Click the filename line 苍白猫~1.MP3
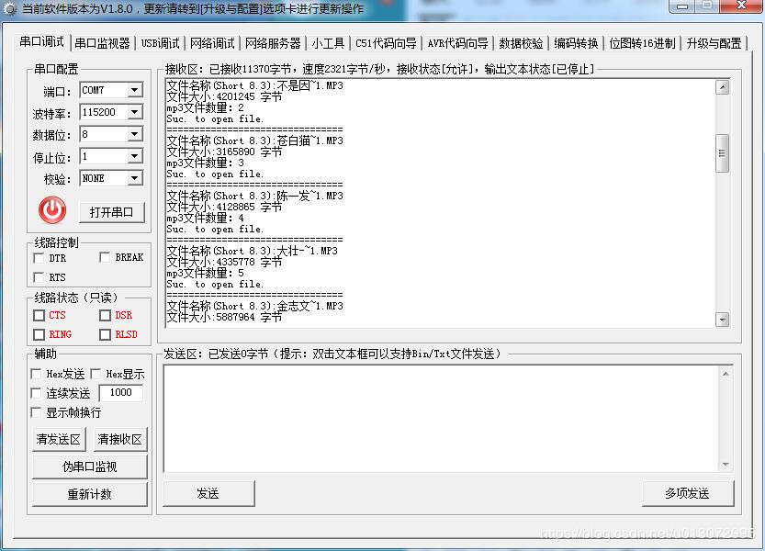Viewport: 765px width, 551px height. (x=254, y=141)
